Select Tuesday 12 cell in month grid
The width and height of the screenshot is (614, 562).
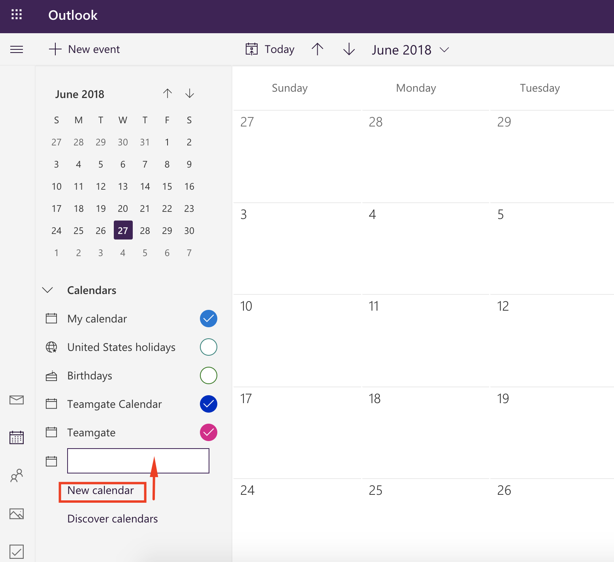coord(552,341)
